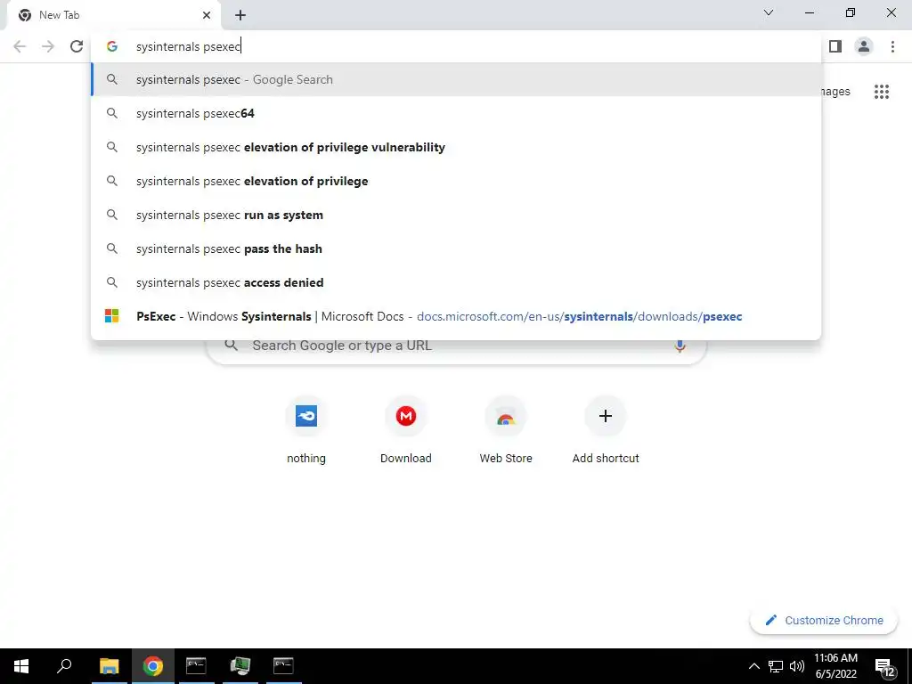Pick 'sysinternals psexec run as system' suggestion
This screenshot has height=684, width=912.
(456, 215)
